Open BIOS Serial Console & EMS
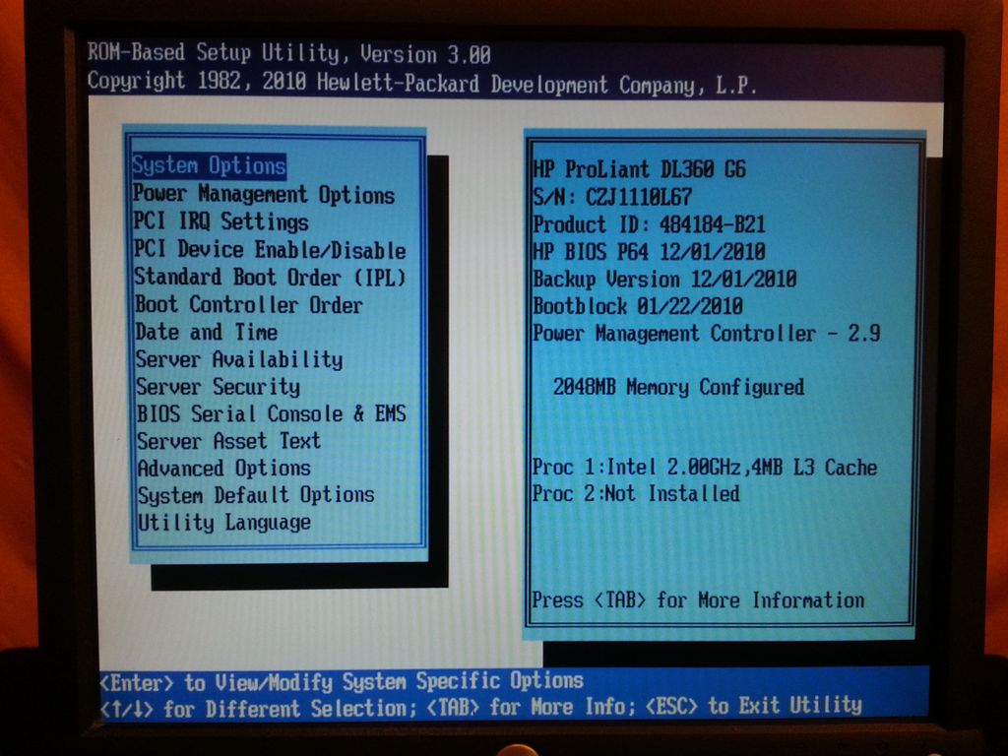The image size is (1008, 756). 272,413
